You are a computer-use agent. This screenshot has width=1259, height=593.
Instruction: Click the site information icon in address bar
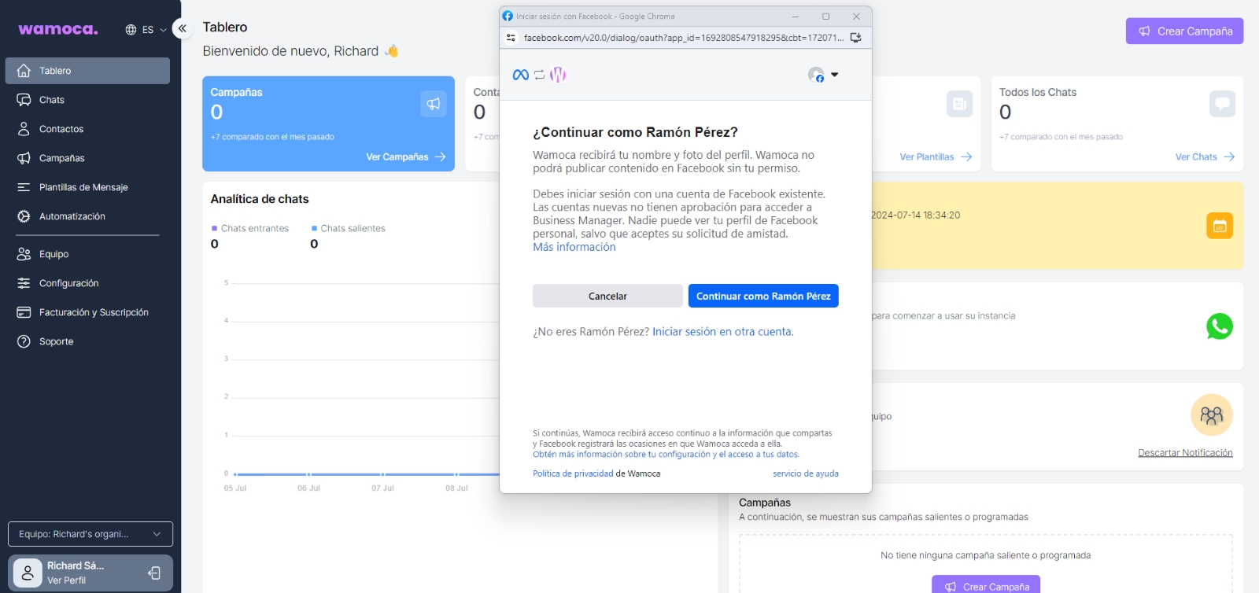tap(511, 38)
